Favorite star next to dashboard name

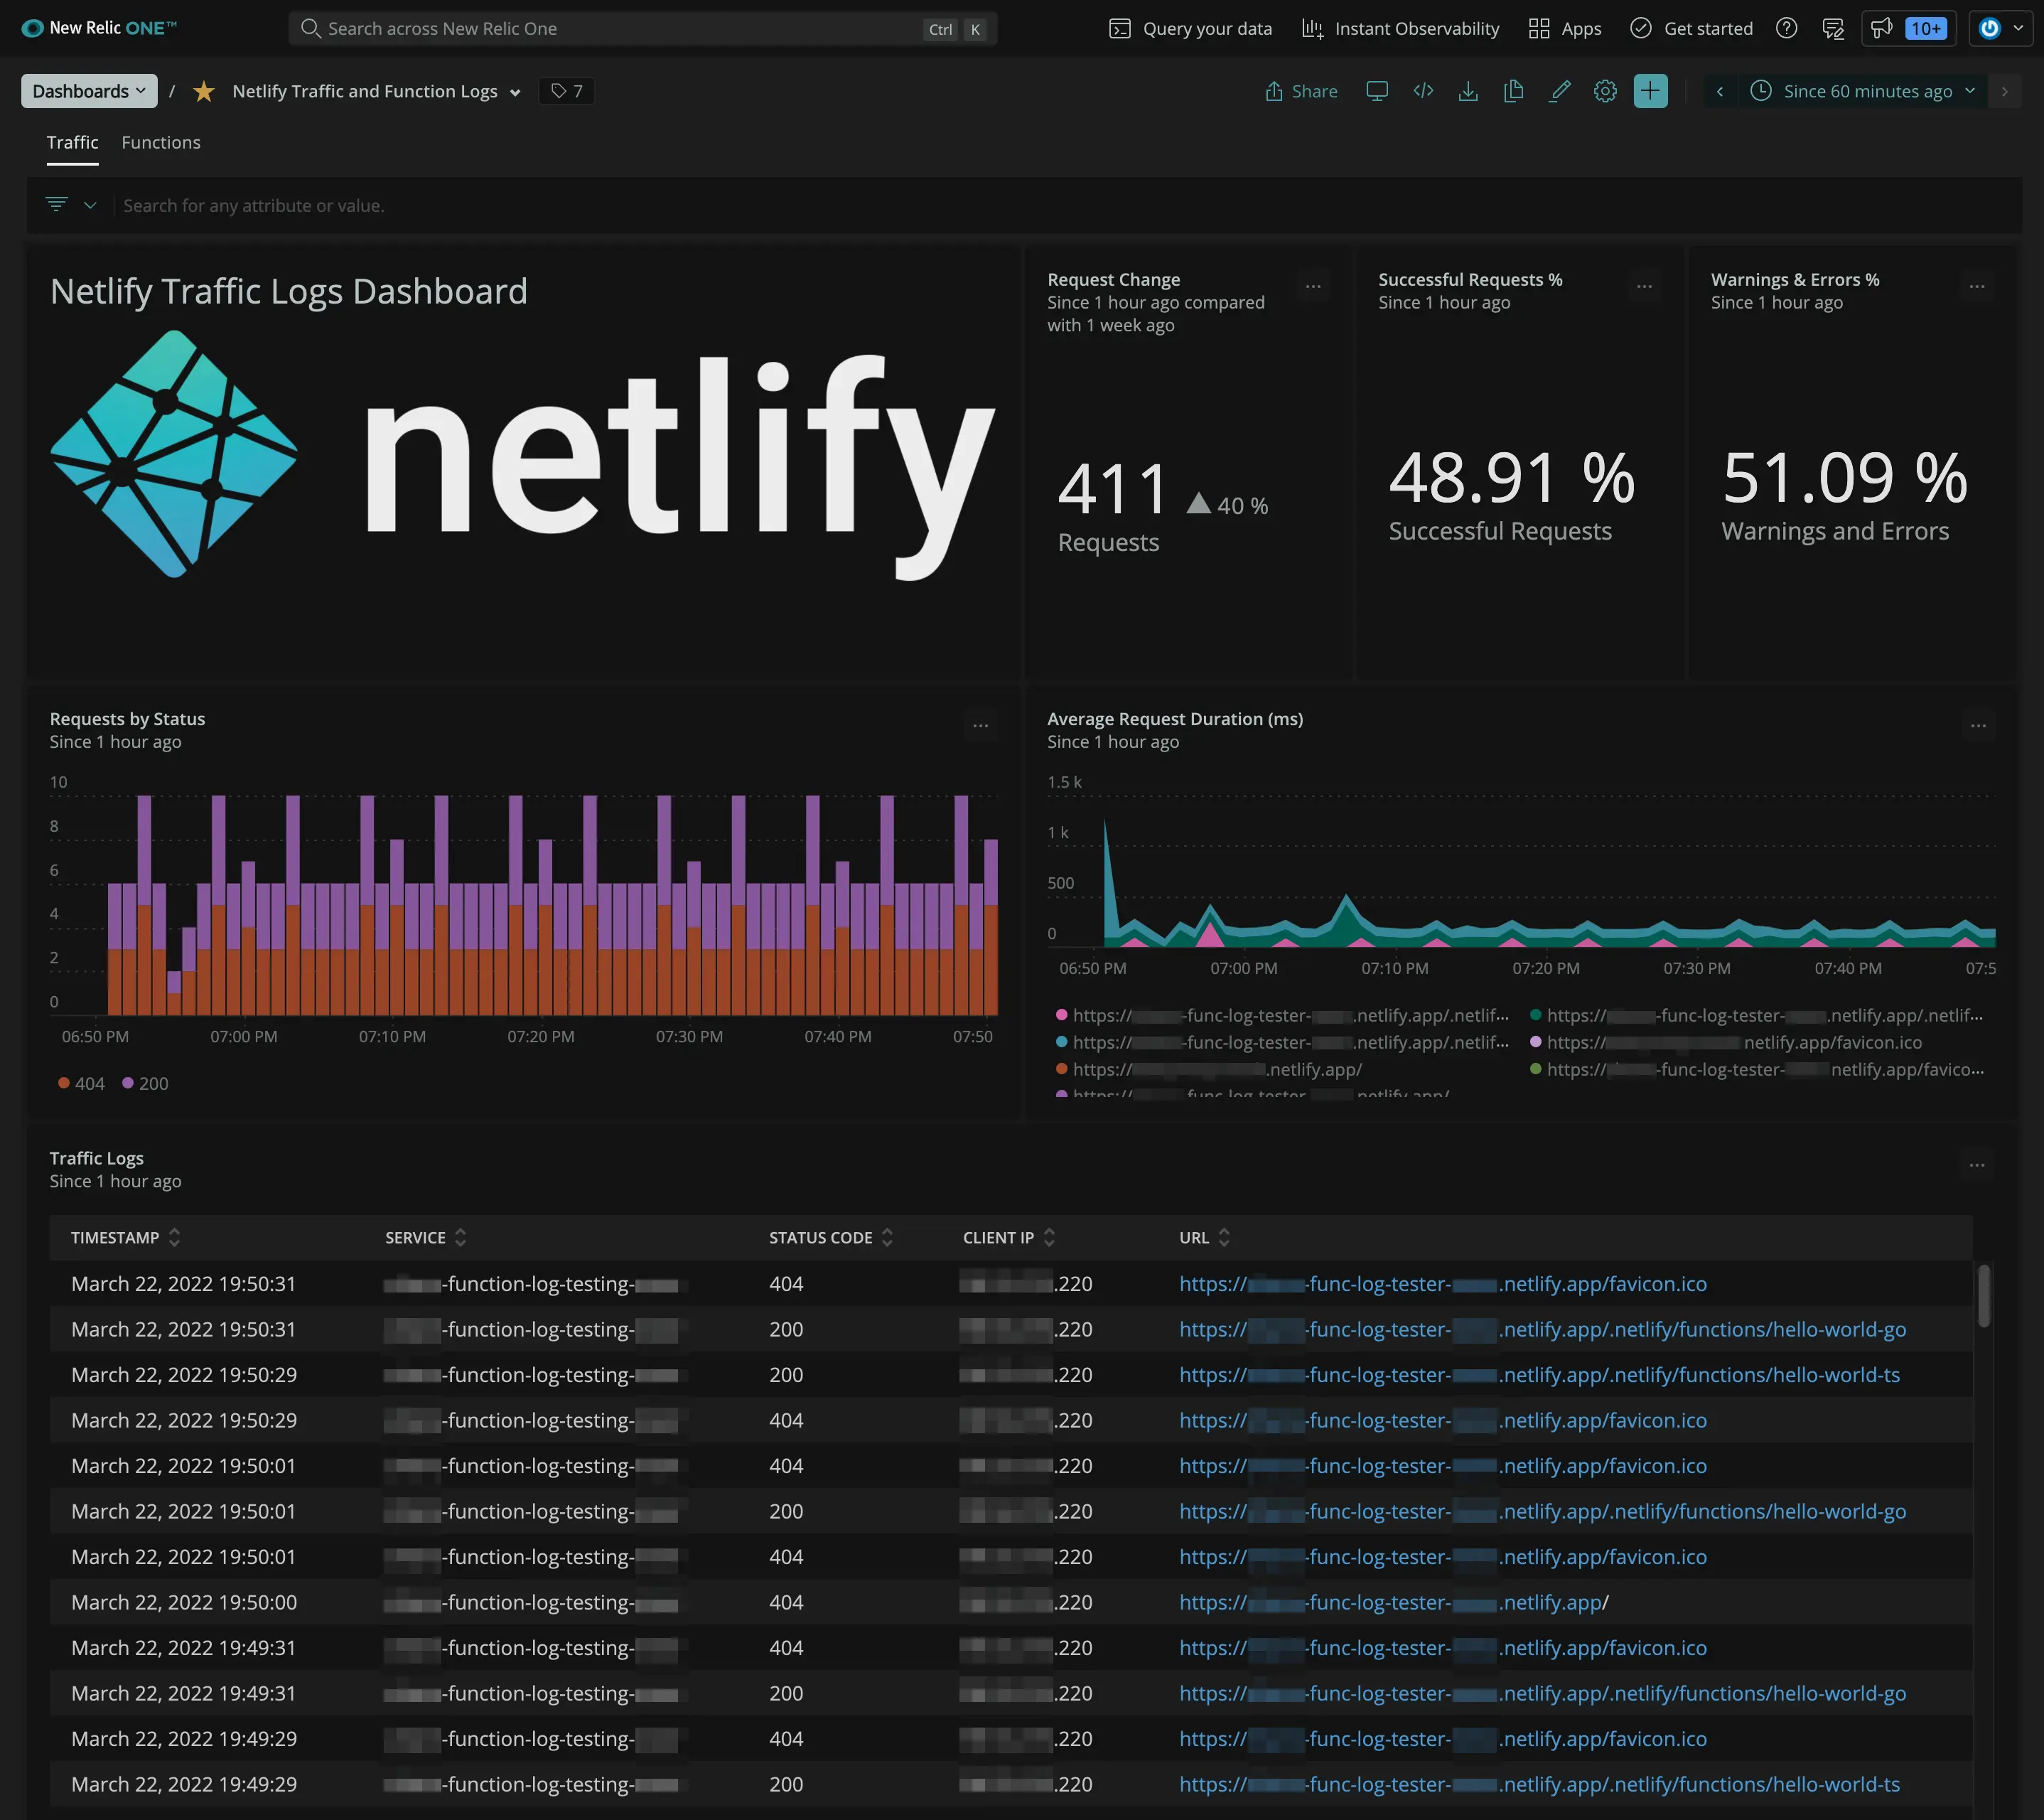204,91
